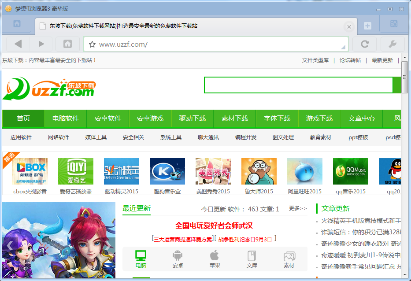
Task: Click the 应用软件 subcategory link
Action: 21,137
